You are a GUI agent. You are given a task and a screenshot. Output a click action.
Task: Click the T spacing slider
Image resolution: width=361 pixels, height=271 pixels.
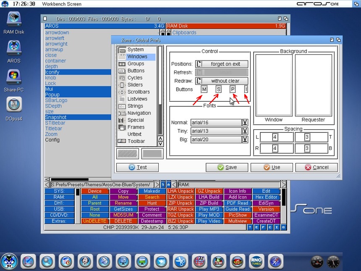[x=311, y=137]
